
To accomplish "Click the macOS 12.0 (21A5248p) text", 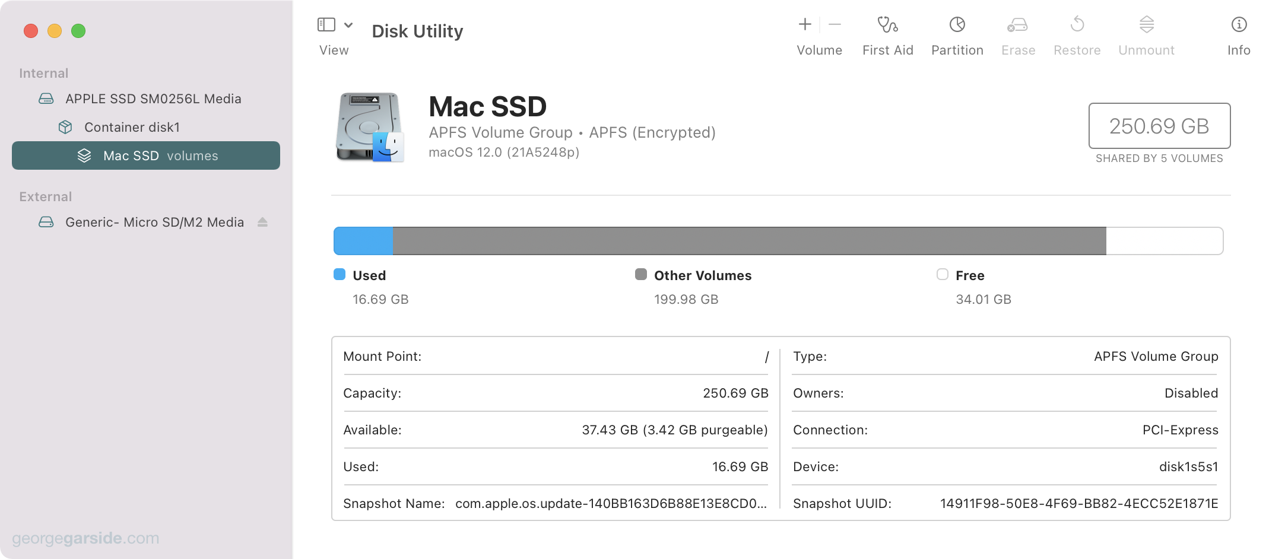I will [504, 153].
